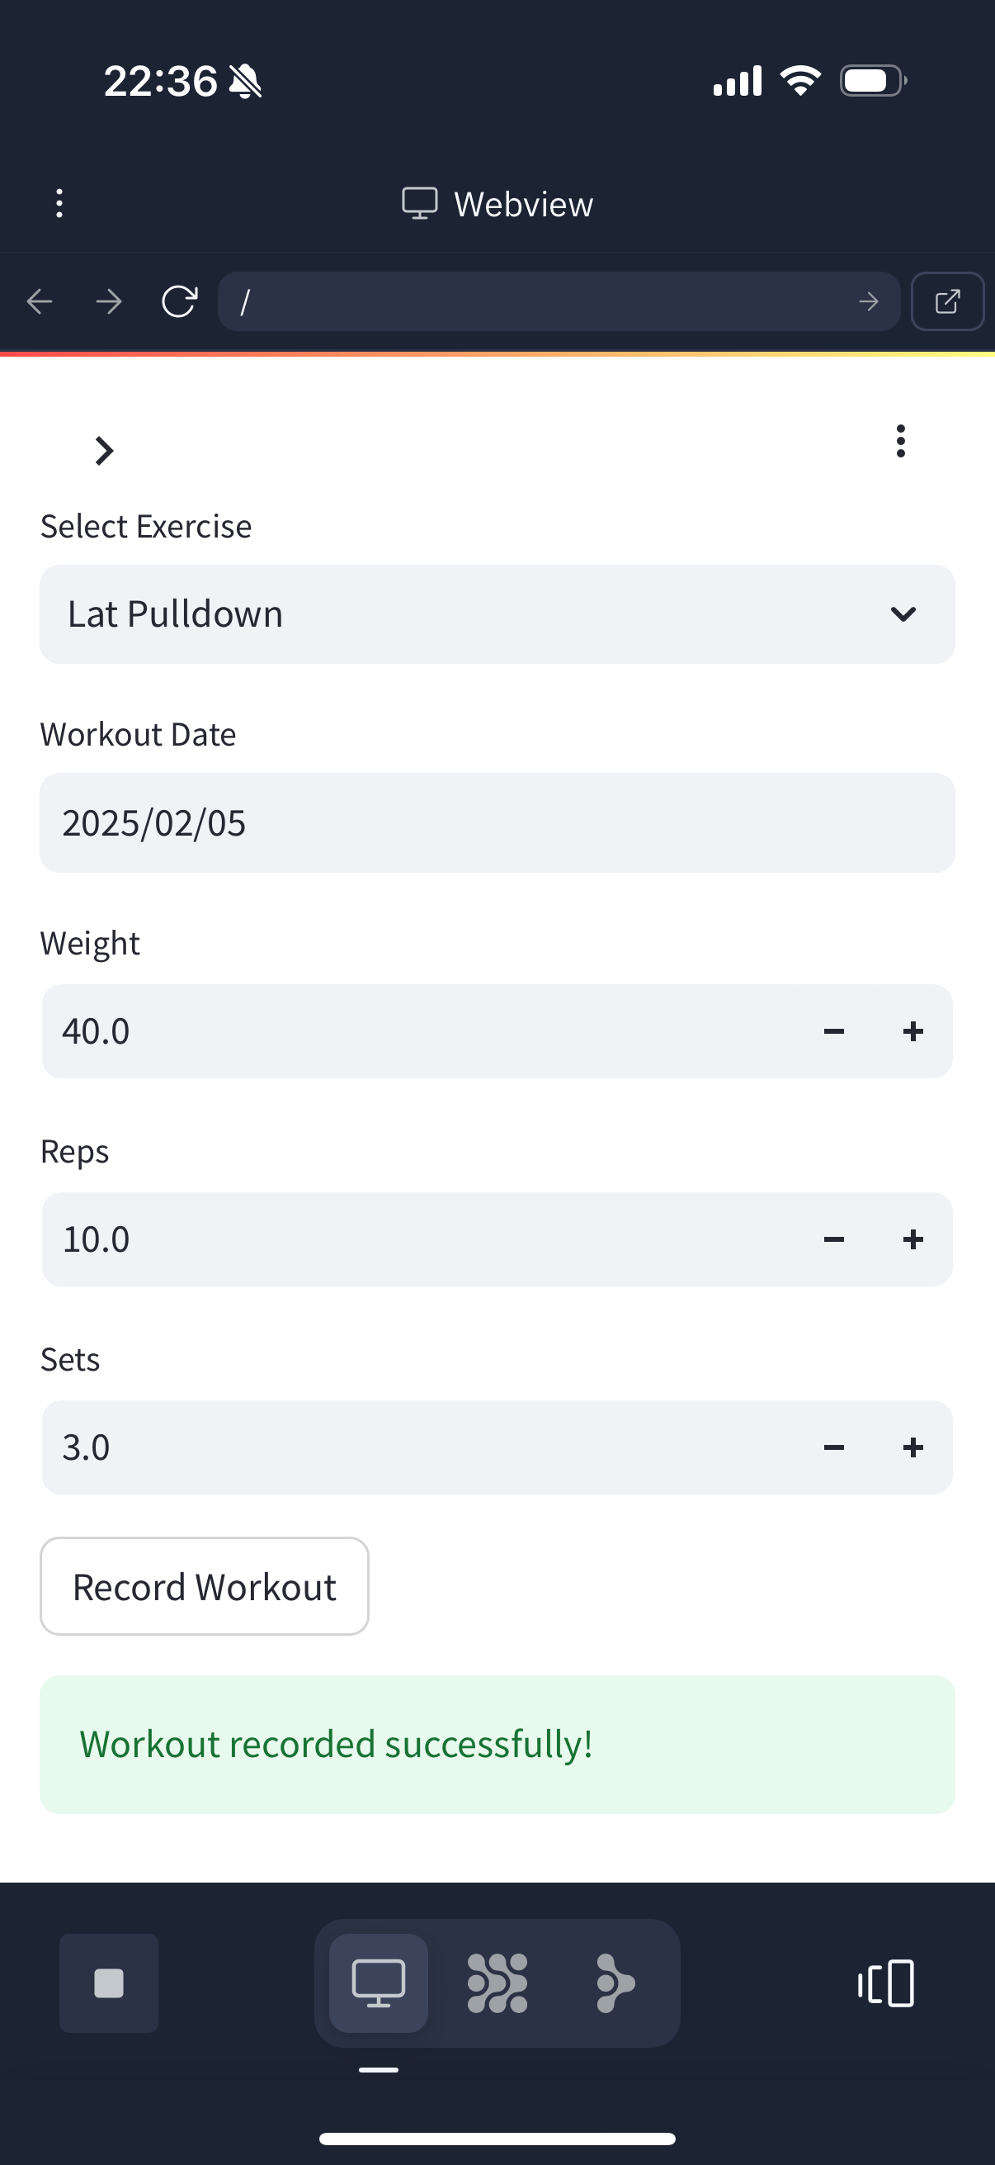The height and width of the screenshot is (2165, 995).
Task: Switch to the webview pane tab
Action: [x=379, y=1983]
